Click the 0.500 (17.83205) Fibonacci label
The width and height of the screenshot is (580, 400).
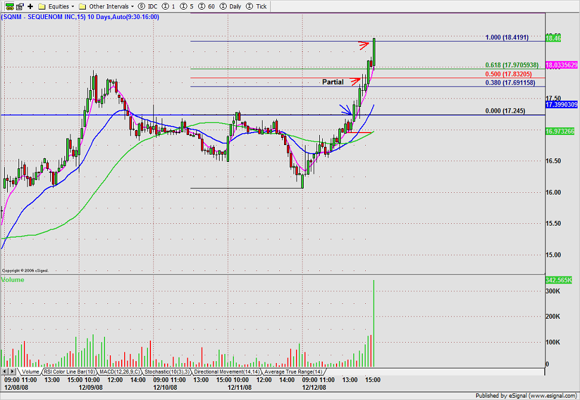click(x=508, y=74)
